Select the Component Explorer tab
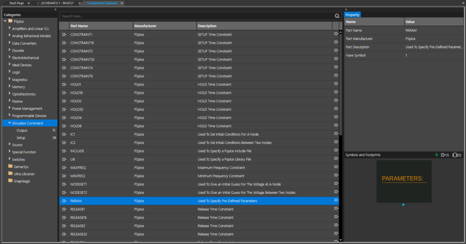Image resolution: width=466 pixels, height=244 pixels. [102, 3]
